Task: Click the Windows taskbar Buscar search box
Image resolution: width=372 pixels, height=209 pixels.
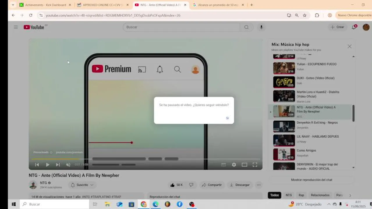Action: pos(54,204)
